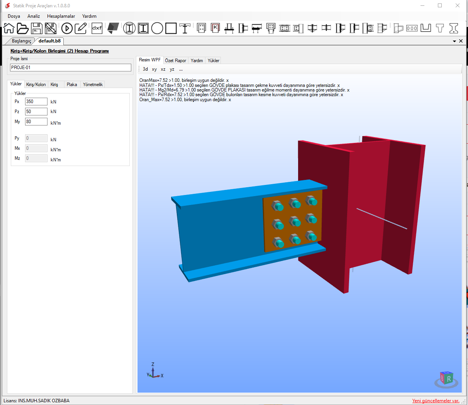Switch to the Başlangıç document tab
The image size is (468, 405).
21,41
